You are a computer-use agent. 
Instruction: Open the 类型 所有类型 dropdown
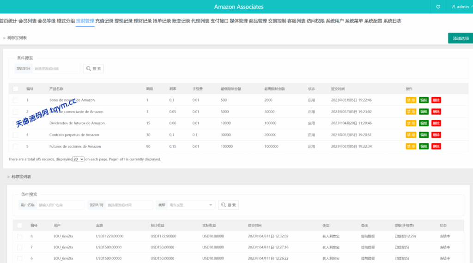[x=191, y=205]
